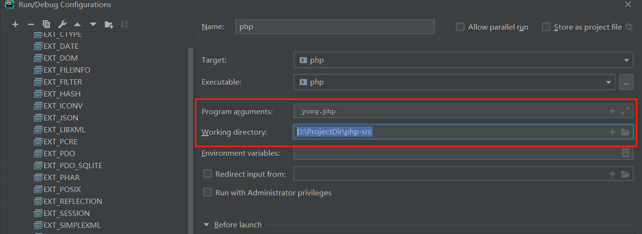Move configuration down arrow
The width and height of the screenshot is (642, 234).
(x=93, y=24)
